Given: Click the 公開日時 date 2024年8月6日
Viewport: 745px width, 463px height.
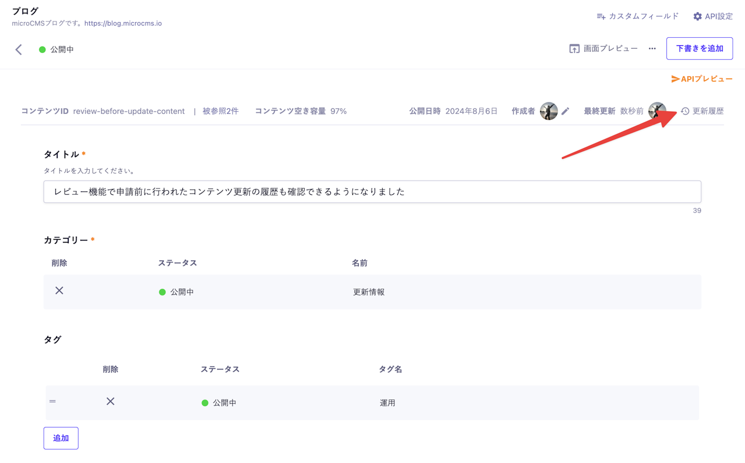Looking at the screenshot, I should pyautogui.click(x=472, y=111).
